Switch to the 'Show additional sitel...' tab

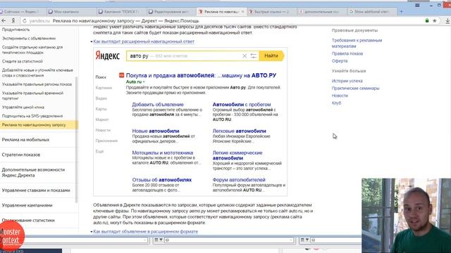(x=371, y=11)
